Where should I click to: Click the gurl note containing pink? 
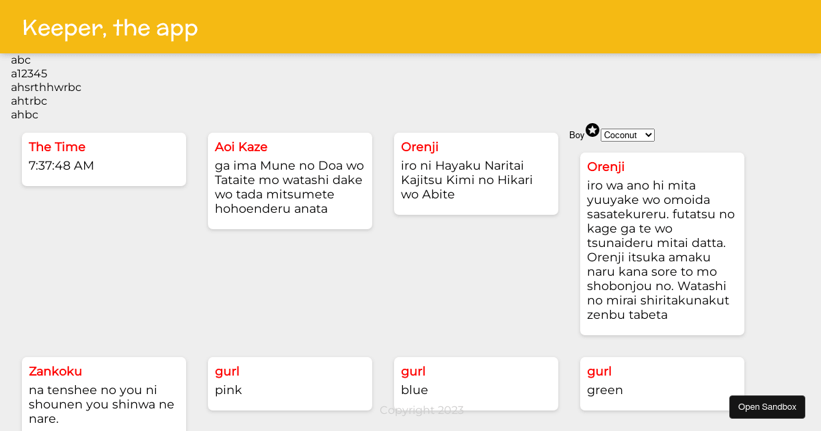290,383
